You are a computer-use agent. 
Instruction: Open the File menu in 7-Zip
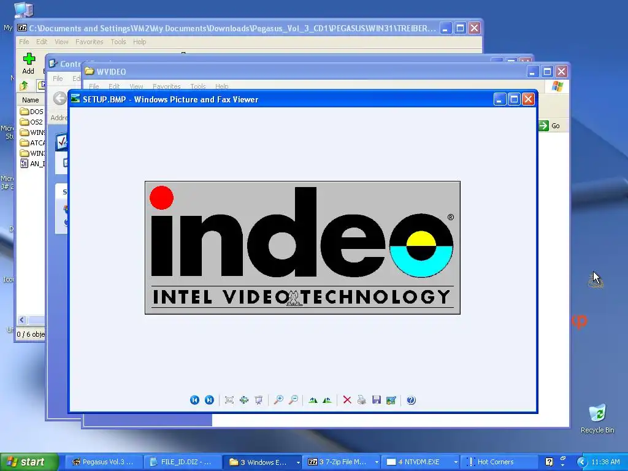pyautogui.click(x=24, y=42)
